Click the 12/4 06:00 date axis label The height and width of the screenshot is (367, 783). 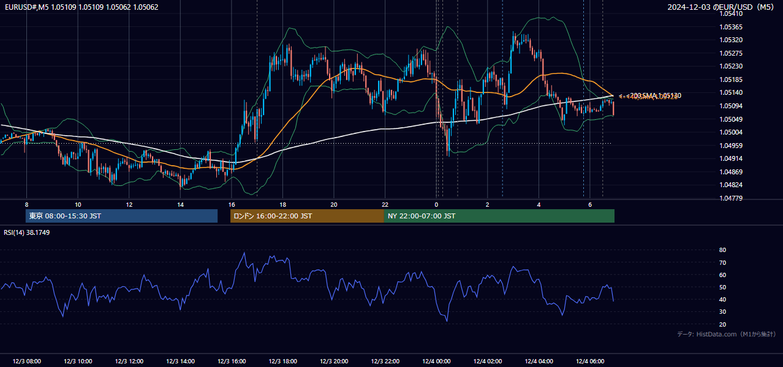point(589,361)
